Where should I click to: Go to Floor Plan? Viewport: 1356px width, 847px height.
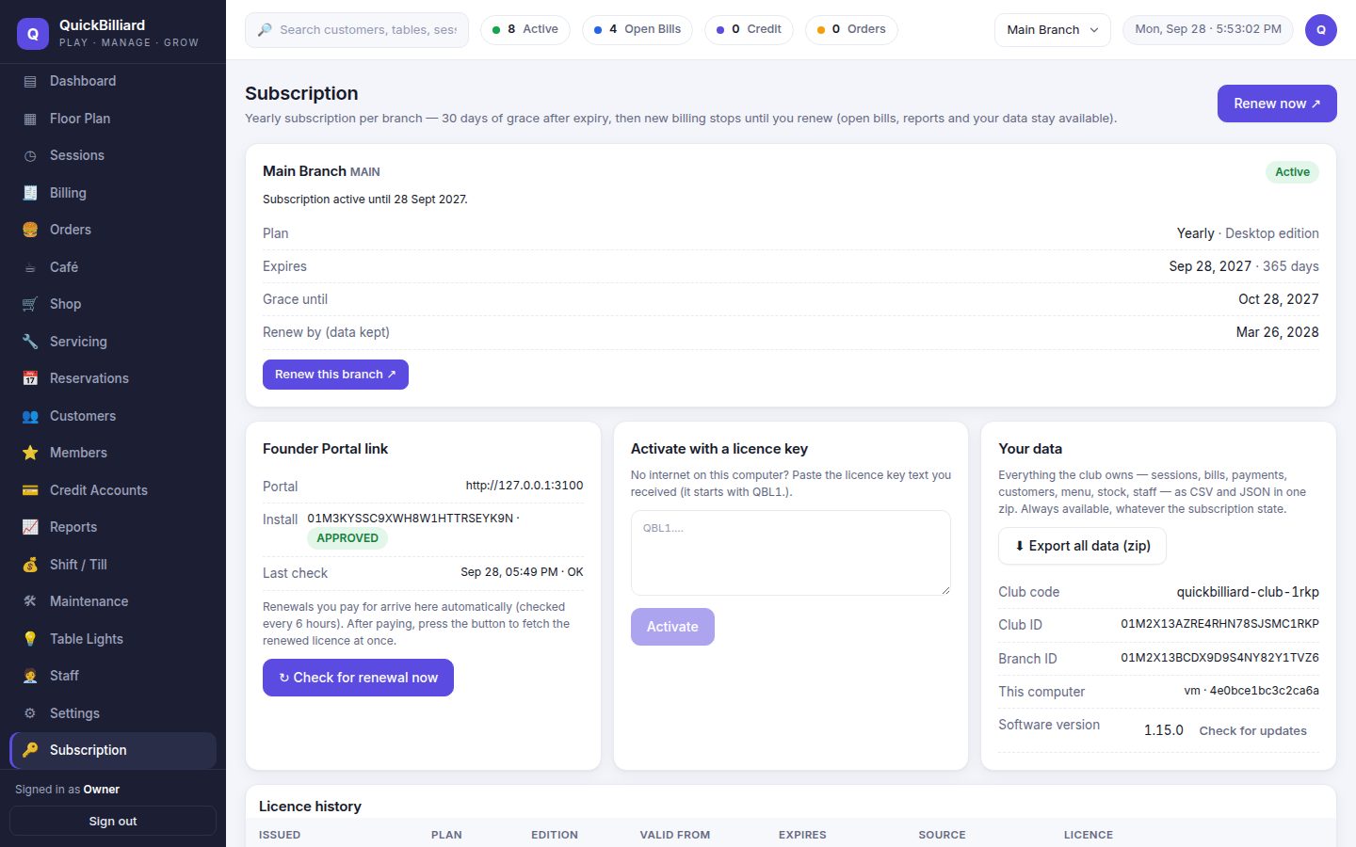click(113, 119)
